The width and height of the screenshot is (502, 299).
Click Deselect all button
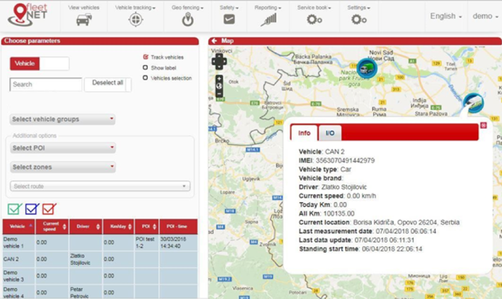point(107,85)
